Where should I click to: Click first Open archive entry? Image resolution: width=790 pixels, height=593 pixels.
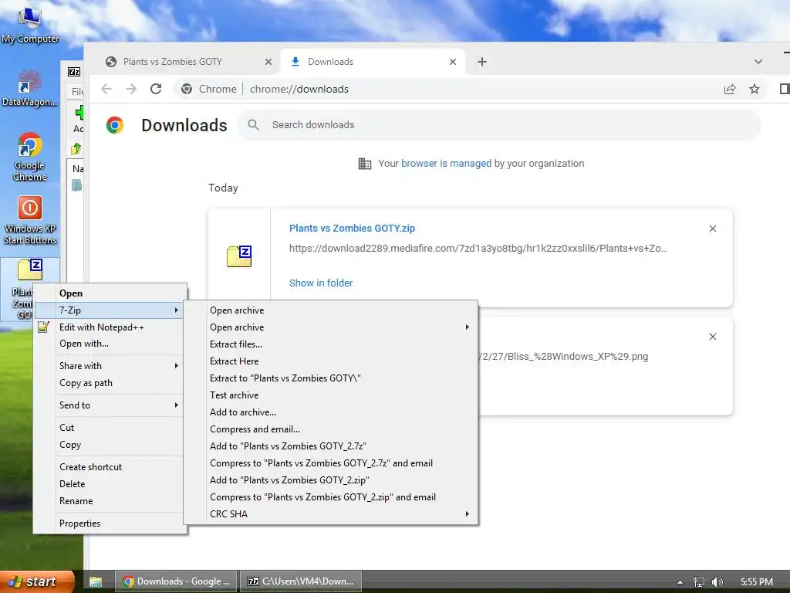(x=330, y=310)
